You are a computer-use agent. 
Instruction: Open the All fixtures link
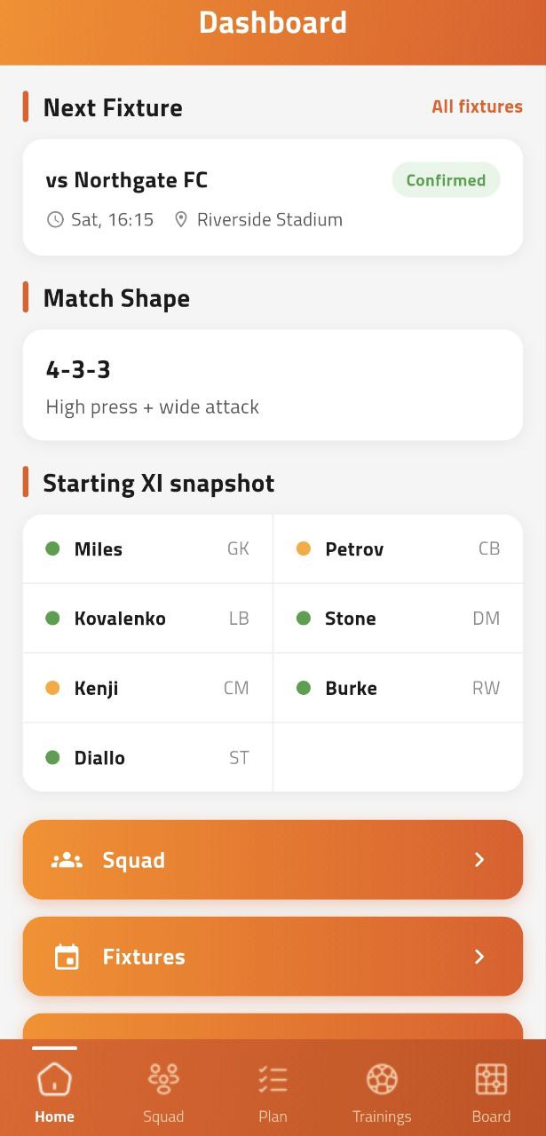pos(477,106)
